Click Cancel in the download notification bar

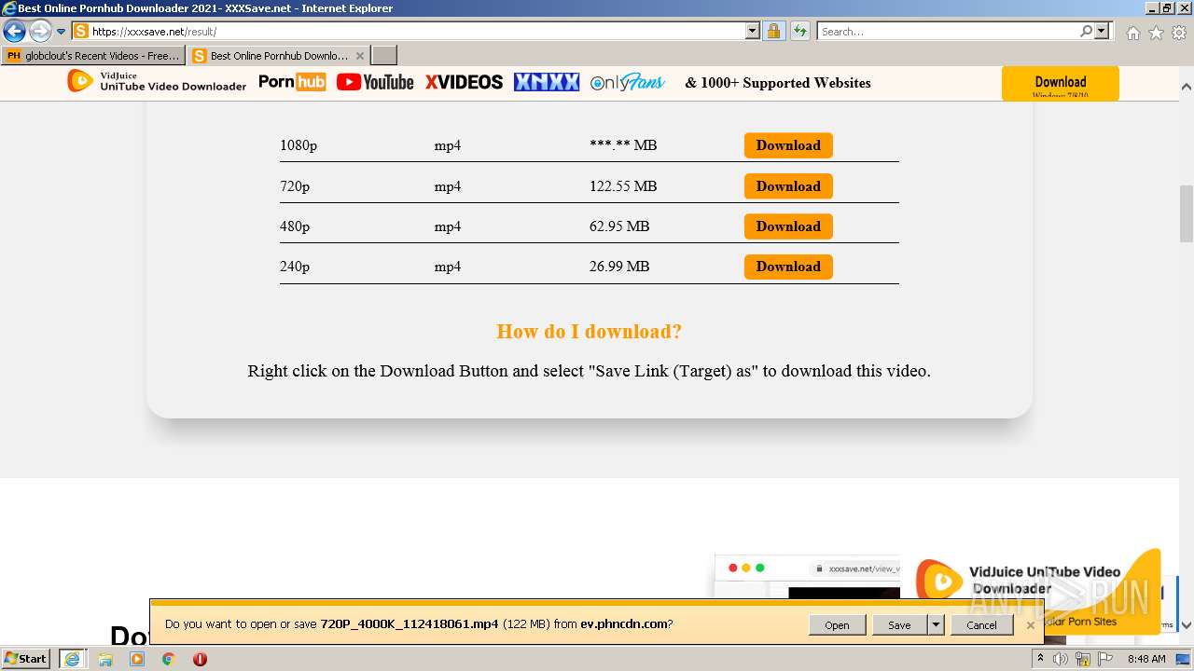pyautogui.click(x=981, y=625)
